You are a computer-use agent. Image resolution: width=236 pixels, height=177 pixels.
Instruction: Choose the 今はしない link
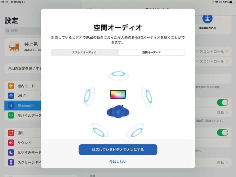[118, 162]
